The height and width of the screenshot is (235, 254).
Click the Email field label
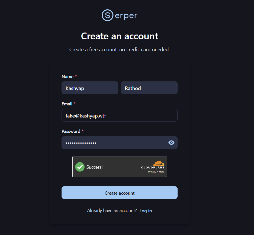(x=67, y=104)
